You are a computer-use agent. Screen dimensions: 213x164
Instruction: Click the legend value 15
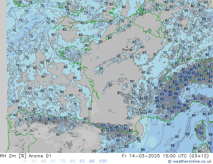(x=24, y=161)
